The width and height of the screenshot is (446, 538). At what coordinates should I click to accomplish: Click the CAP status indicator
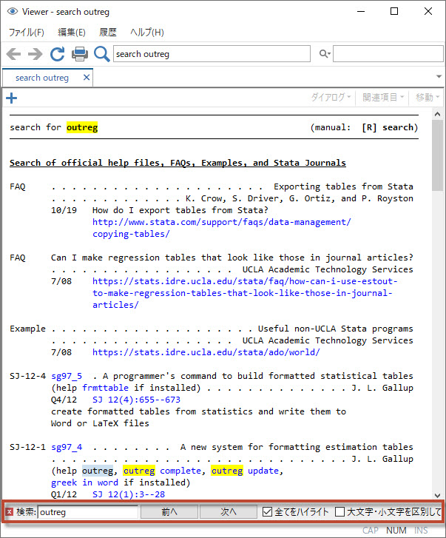[x=371, y=531]
